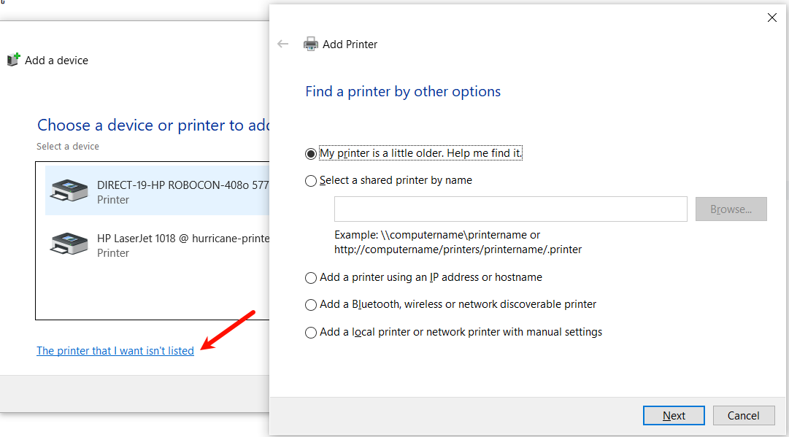The height and width of the screenshot is (437, 789).
Task: Click the 'Add a device' window title
Action: (x=56, y=61)
